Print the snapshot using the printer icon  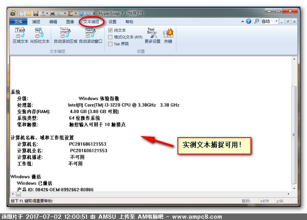(x=52, y=13)
